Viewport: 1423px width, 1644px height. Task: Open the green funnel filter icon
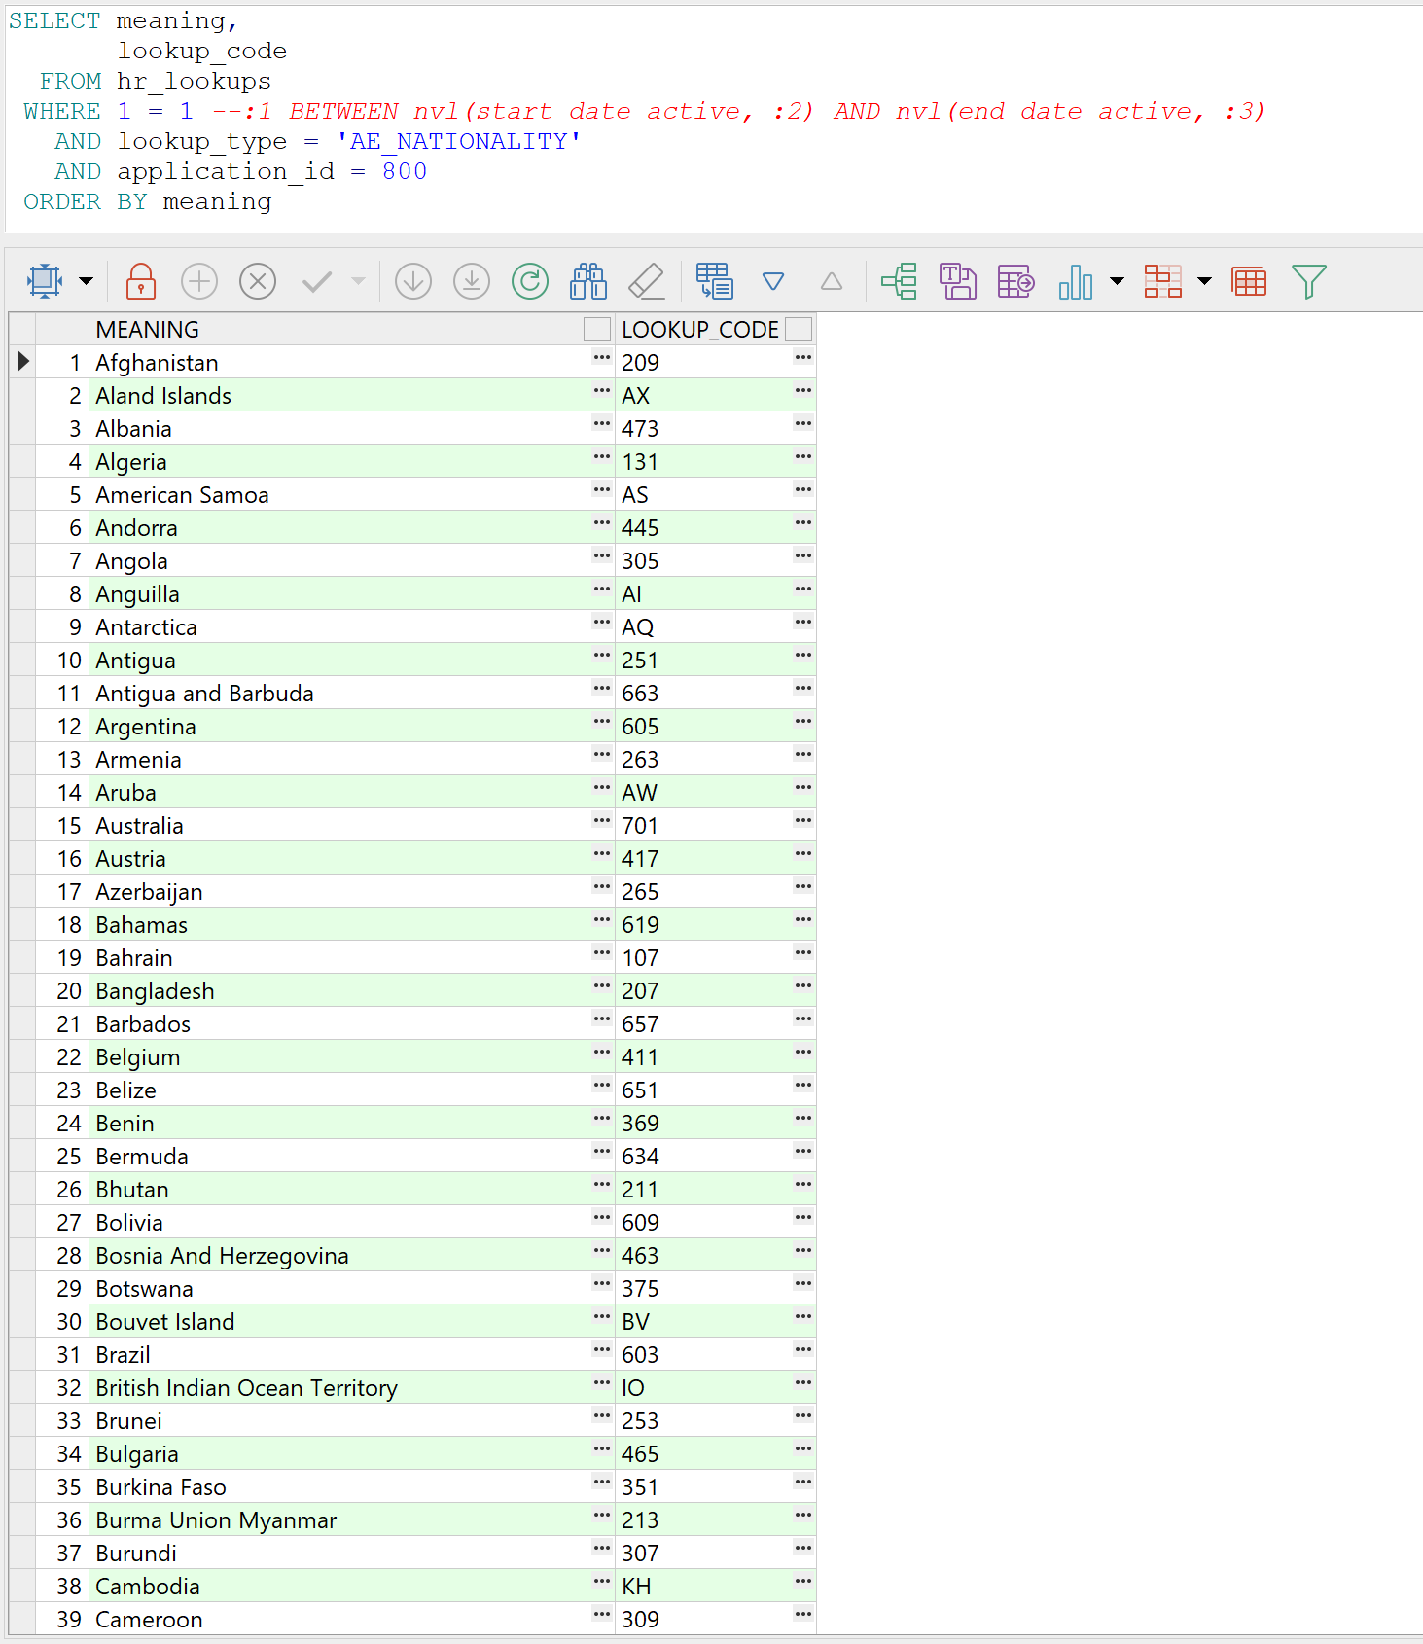pyautogui.click(x=1308, y=282)
